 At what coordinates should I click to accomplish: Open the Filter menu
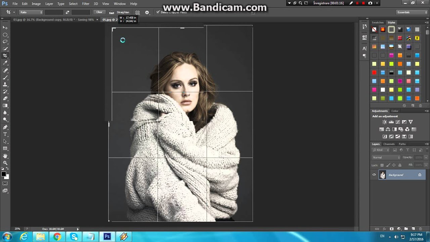coord(86,4)
